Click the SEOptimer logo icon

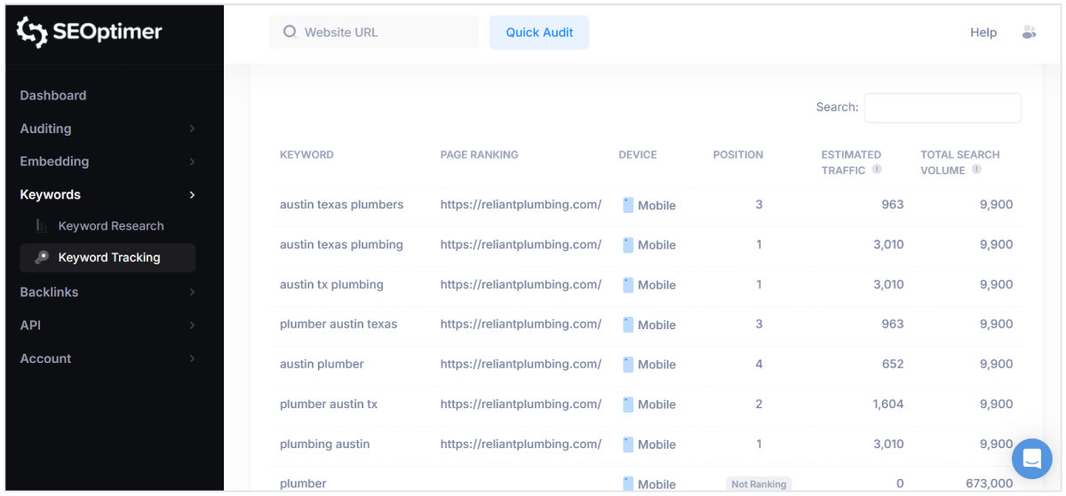[x=32, y=32]
